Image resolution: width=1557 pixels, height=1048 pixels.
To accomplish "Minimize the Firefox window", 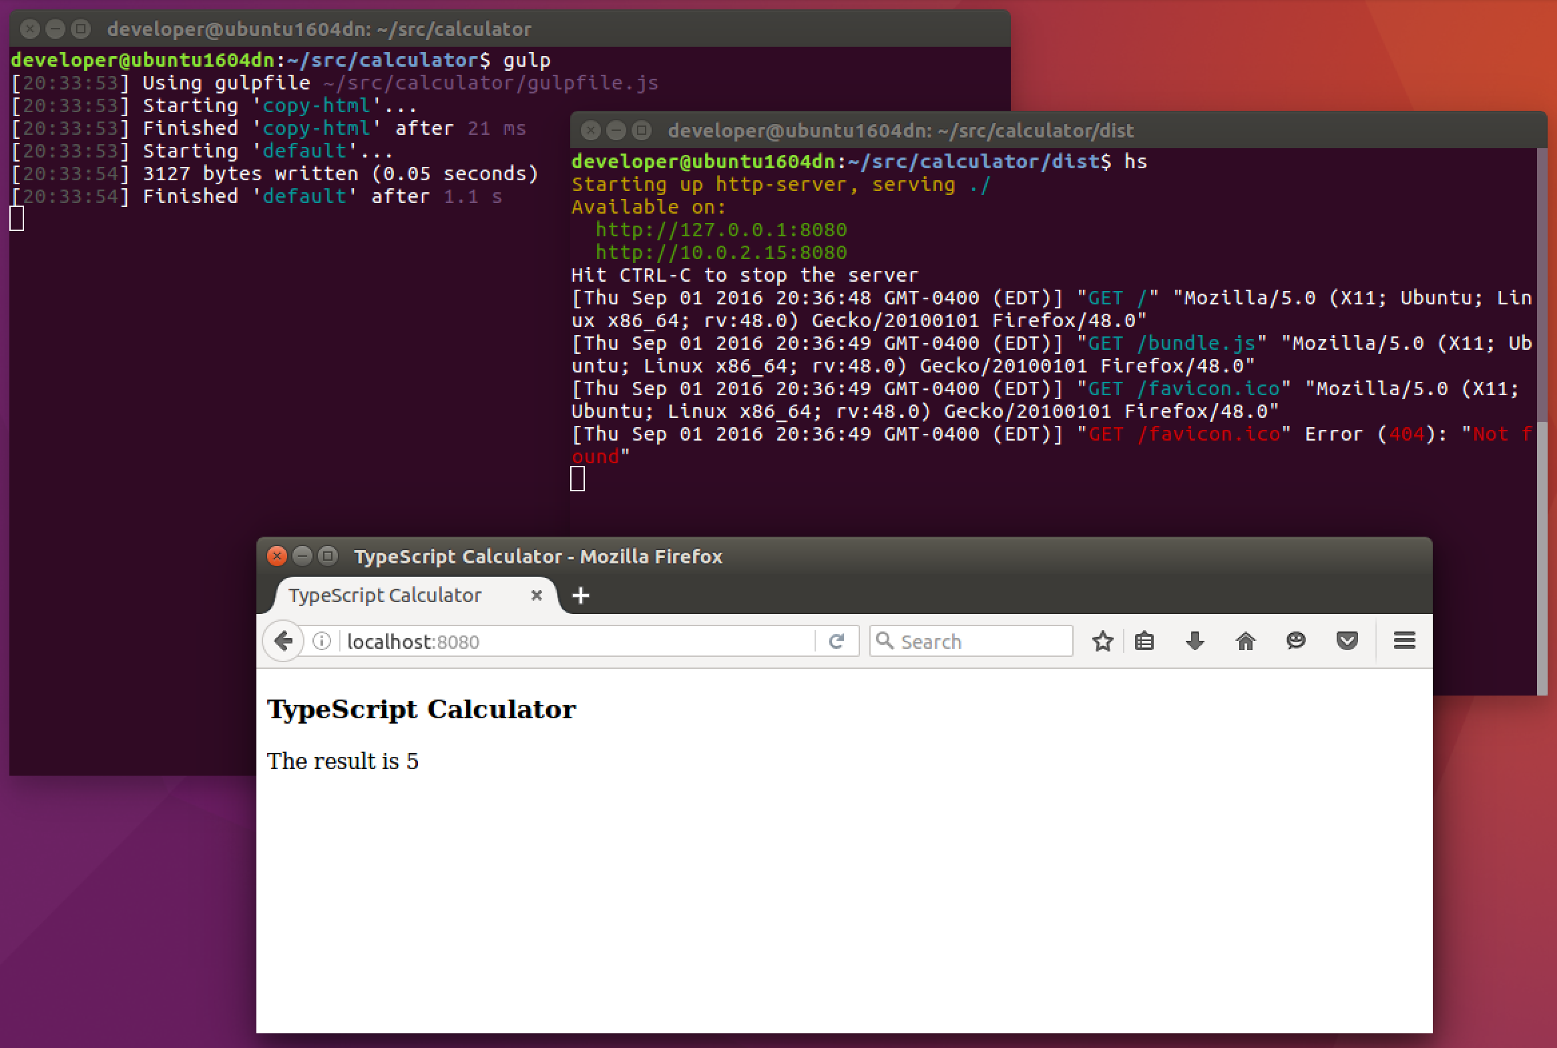I will point(302,556).
